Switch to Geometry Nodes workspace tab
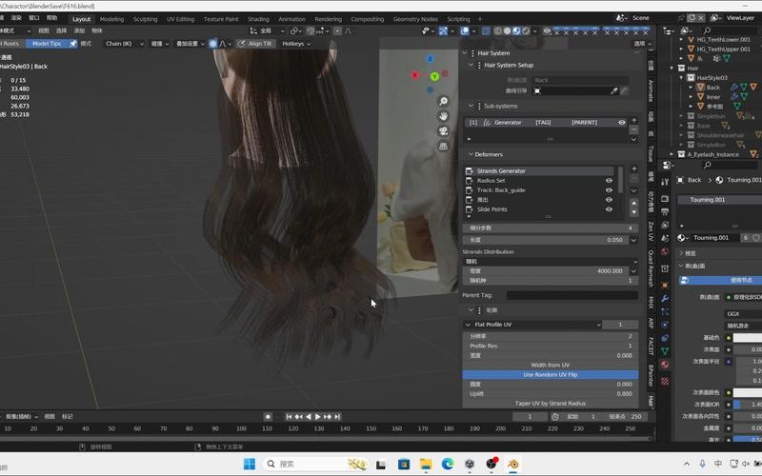The height and width of the screenshot is (476, 762). point(415,19)
